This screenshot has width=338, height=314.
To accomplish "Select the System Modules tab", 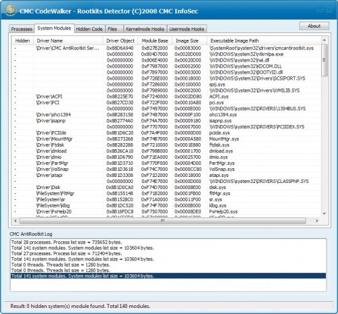I will click(54, 28).
